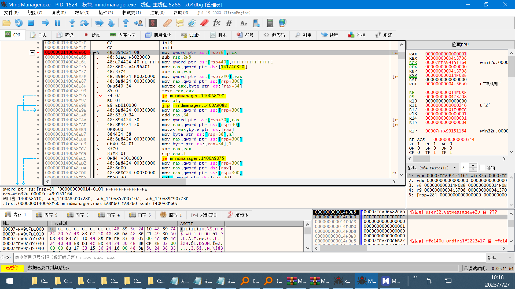Open the Scylla plugin icon
Image resolution: width=515 pixels, height=289 pixels.
(153, 23)
